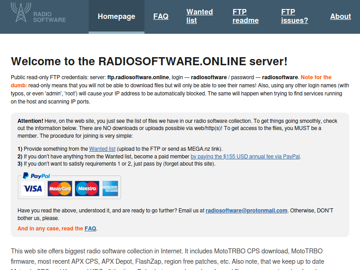Open the Wanted list navigation item
This screenshot has height=270, width=360.
(199, 16)
